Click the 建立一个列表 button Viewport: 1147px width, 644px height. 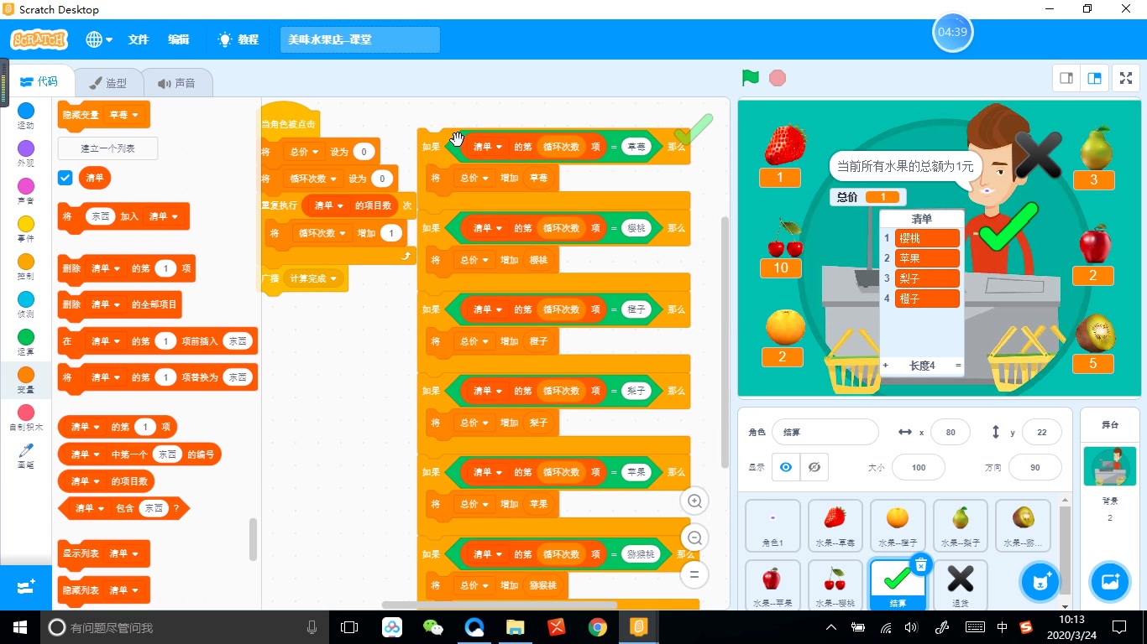pyautogui.click(x=107, y=148)
